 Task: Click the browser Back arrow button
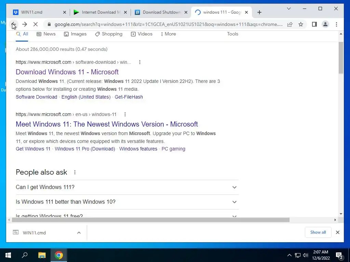pyautogui.click(x=14, y=24)
